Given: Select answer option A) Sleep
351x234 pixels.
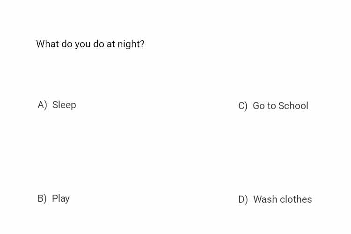Looking at the screenshot, I should [57, 105].
